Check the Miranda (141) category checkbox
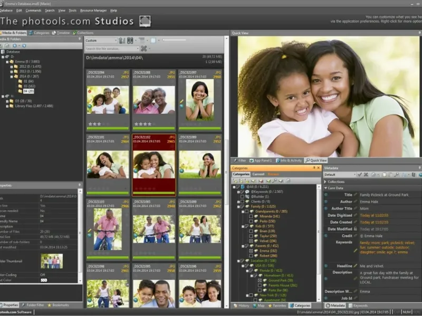 pos(251,216)
